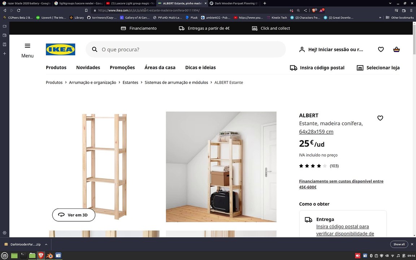This screenshot has height=260, width=416.
Task: Click 'Ver em 3D' button
Action: pos(74,215)
